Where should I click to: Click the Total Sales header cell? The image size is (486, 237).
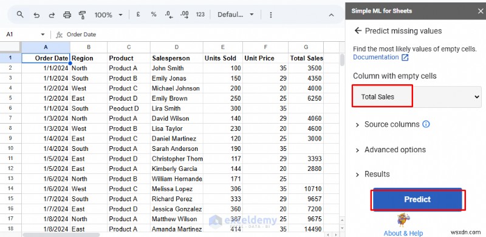click(x=306, y=58)
